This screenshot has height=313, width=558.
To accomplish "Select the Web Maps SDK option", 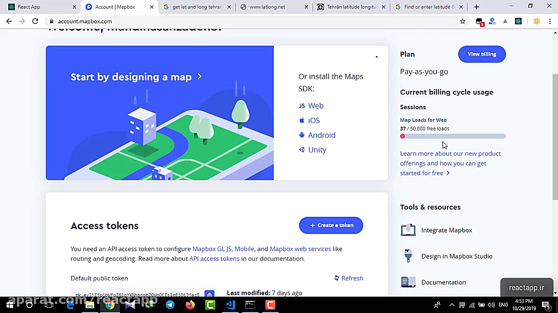I will [x=315, y=106].
